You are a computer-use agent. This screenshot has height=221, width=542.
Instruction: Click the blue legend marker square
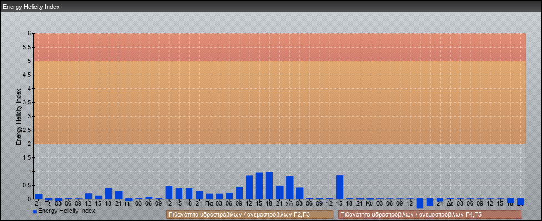click(35, 211)
